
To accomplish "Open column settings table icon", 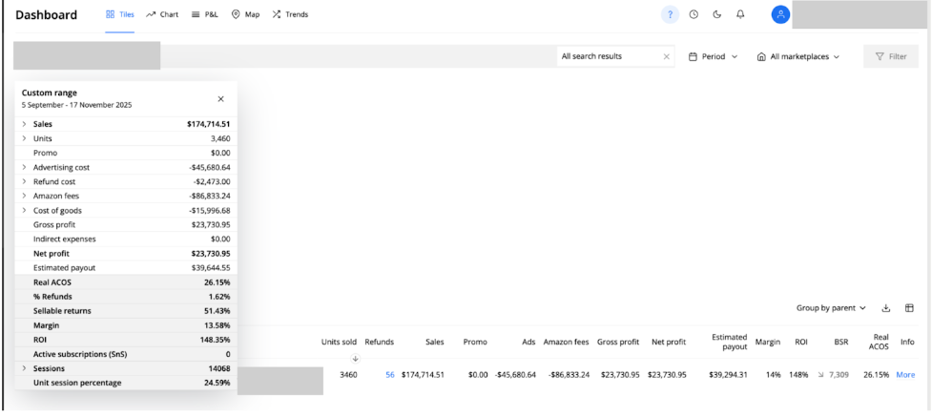I will pyautogui.click(x=909, y=308).
